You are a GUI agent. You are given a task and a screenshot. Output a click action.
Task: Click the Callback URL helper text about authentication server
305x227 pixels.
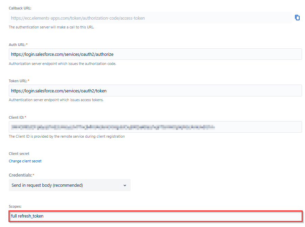[x=51, y=27]
